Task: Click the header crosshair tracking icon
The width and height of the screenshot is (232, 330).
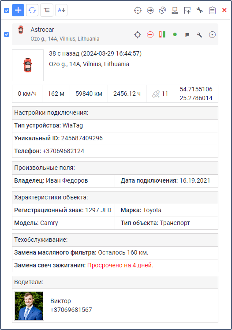Action: [138, 10]
